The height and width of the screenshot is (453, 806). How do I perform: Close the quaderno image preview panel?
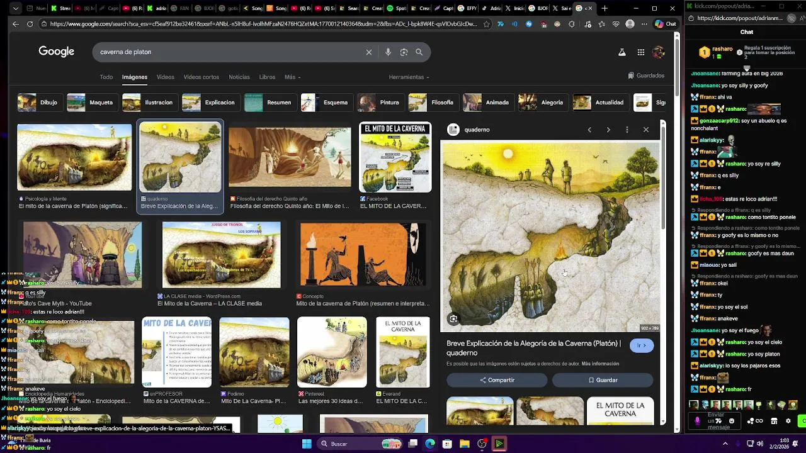click(646, 130)
